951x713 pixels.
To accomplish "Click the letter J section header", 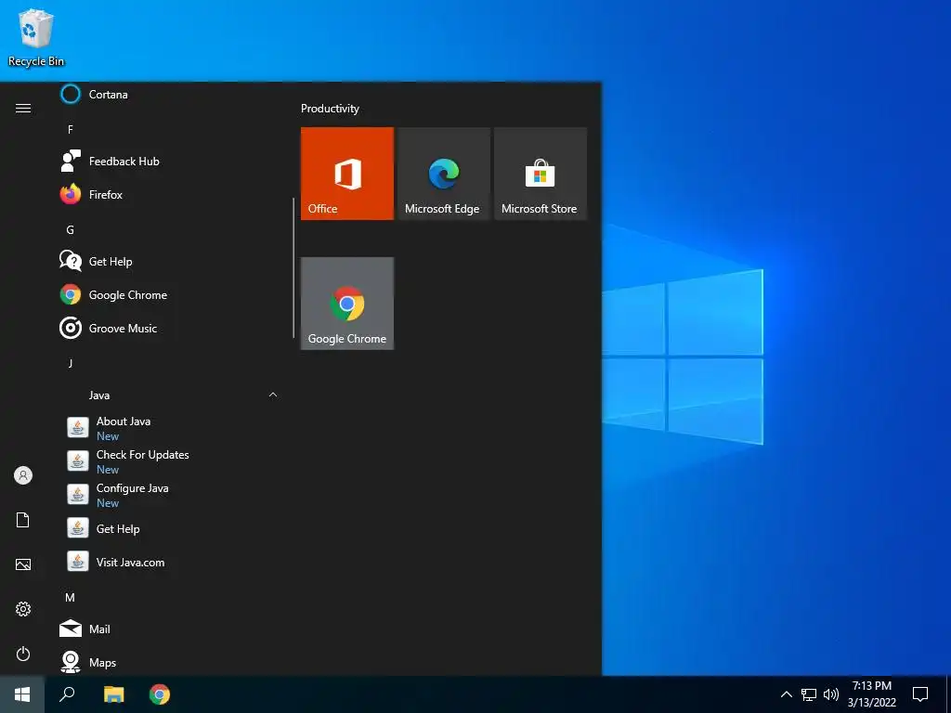I will [x=71, y=363].
